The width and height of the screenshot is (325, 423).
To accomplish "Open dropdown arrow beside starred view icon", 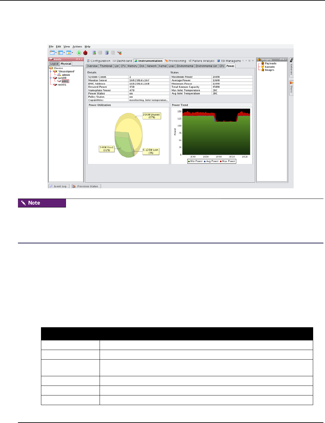I will pyautogui.click(x=72, y=53).
